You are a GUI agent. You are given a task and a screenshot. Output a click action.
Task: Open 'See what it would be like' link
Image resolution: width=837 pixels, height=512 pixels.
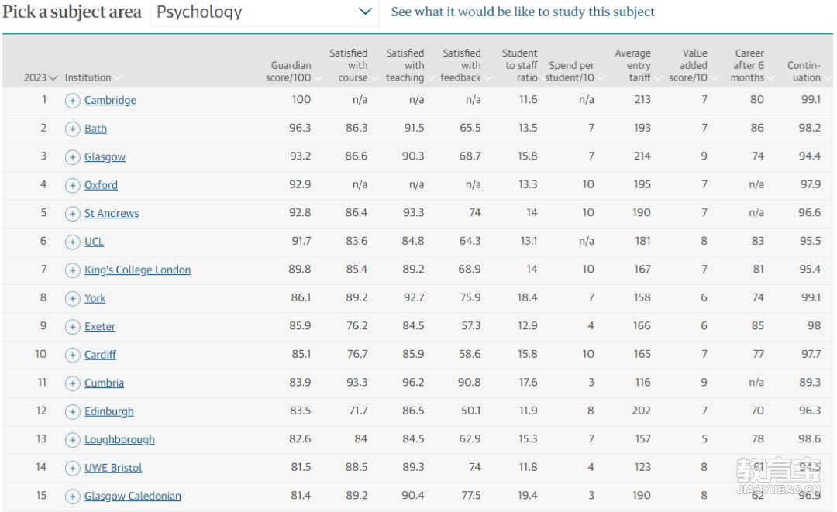[x=522, y=12]
